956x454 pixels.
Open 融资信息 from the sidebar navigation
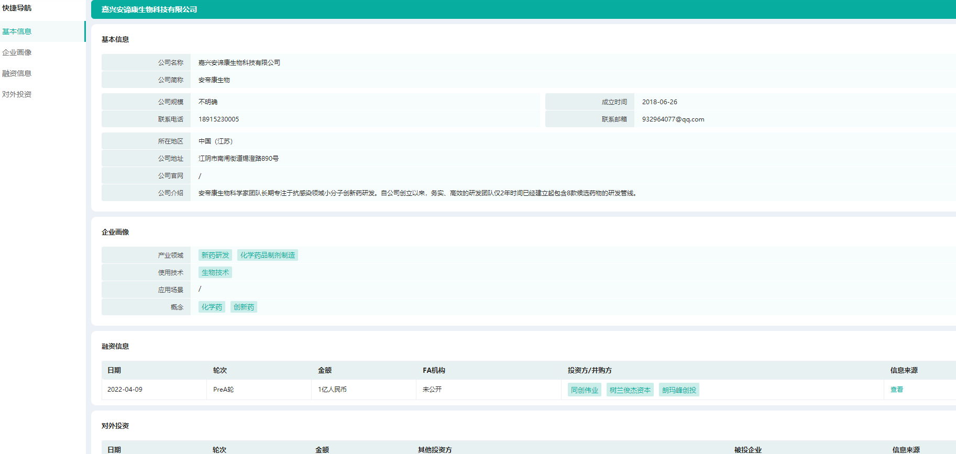17,73
